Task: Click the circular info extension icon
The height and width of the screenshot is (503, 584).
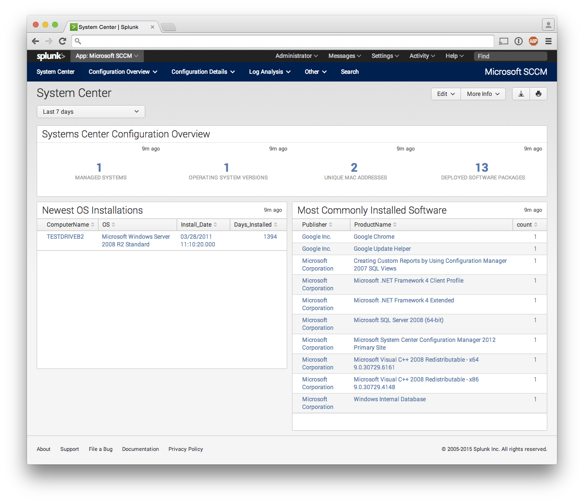Action: click(518, 41)
